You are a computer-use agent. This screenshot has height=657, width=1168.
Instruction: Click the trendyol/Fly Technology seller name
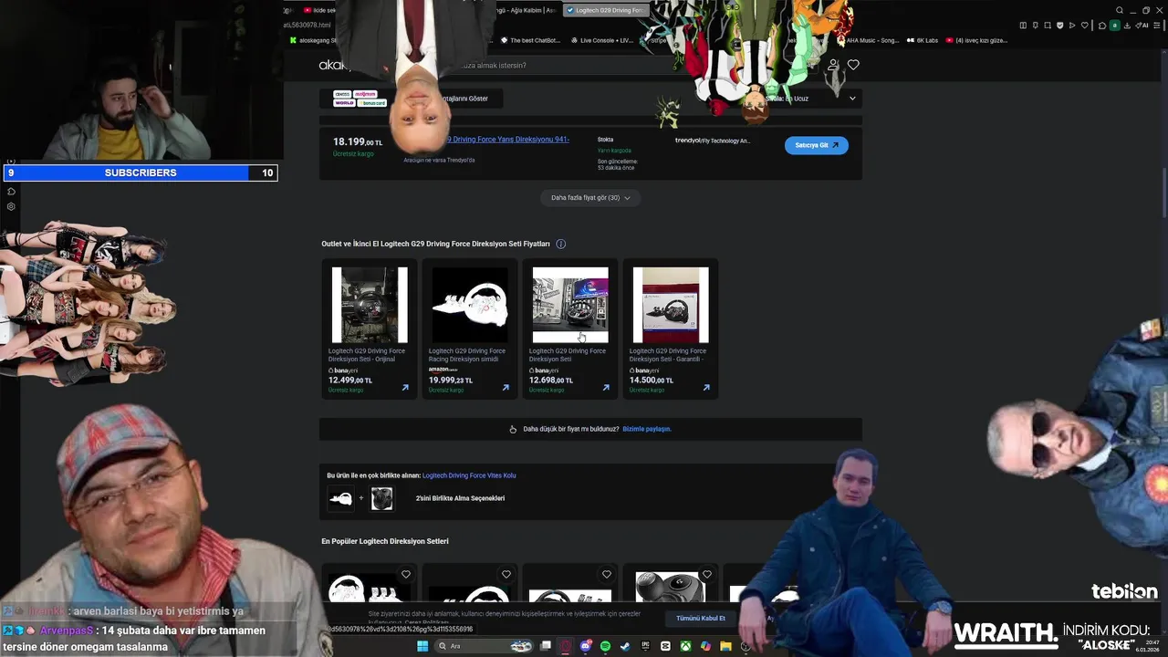[713, 141]
